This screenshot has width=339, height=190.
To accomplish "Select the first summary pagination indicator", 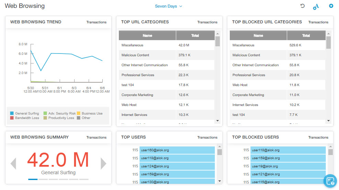I will tap(33, 179).
